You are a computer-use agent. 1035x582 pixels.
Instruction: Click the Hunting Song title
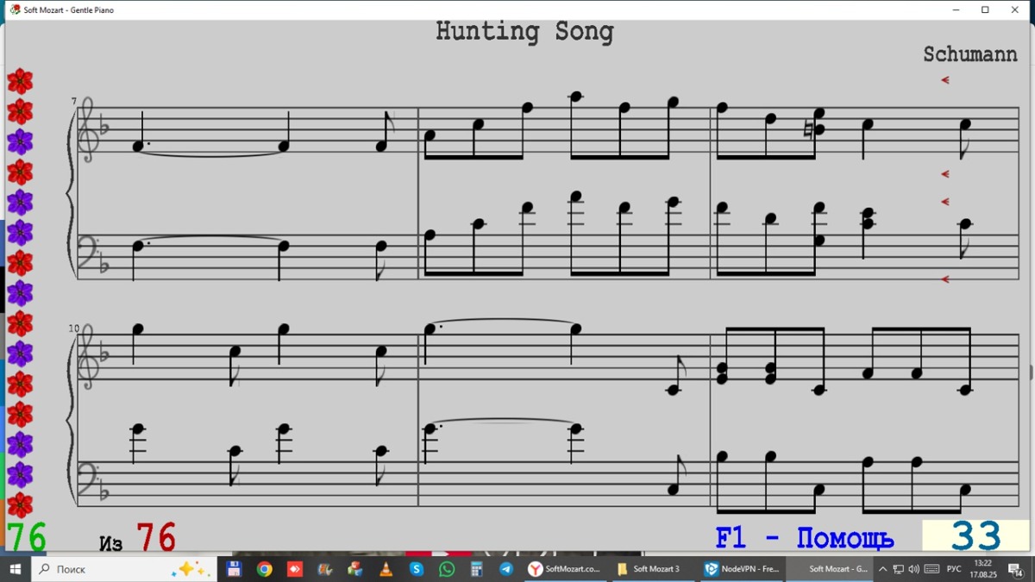click(524, 32)
